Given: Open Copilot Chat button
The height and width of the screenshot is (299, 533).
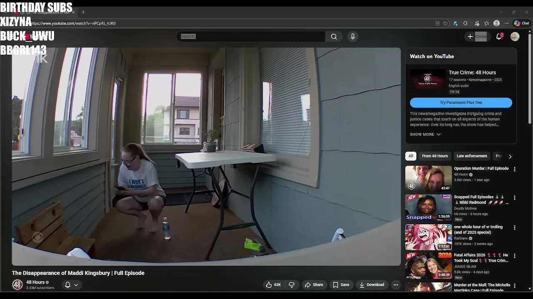Looking at the screenshot, I should (521, 23).
